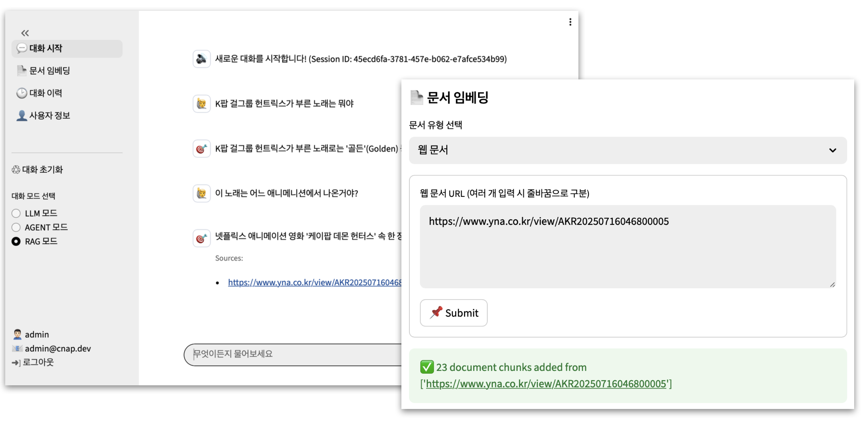This screenshot has height=421, width=863.
Task: Open the yna.co.kr link in success message
Action: (x=546, y=384)
